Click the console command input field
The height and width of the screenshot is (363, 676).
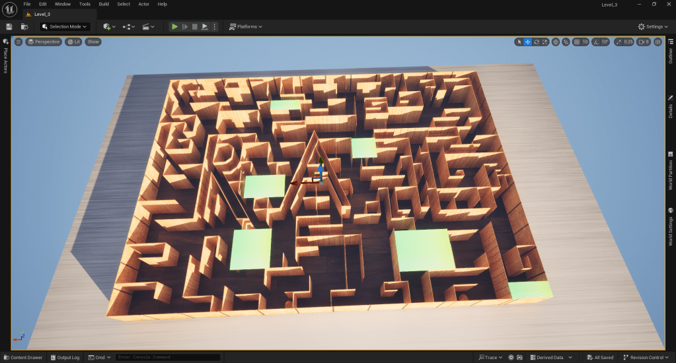point(167,358)
